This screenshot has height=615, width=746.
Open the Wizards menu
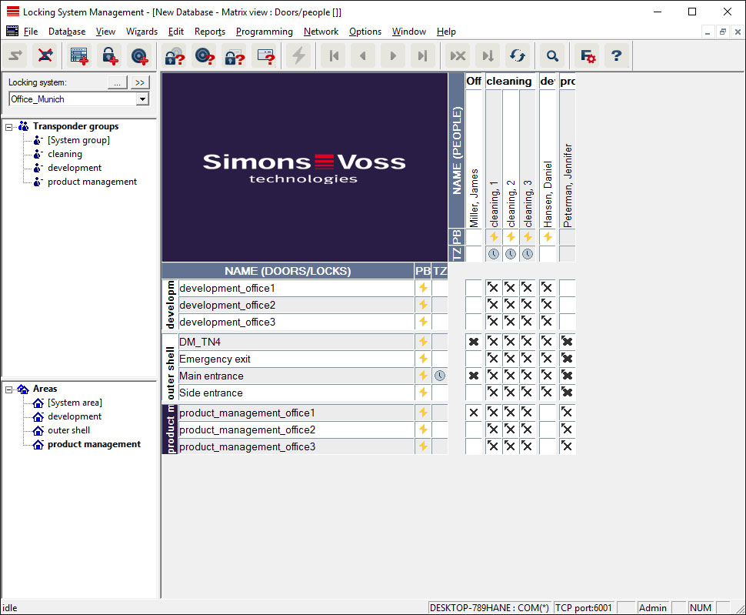point(142,32)
